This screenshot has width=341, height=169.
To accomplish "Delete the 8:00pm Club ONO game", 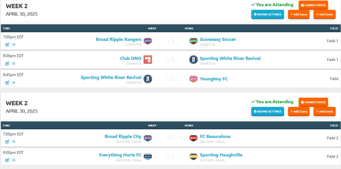I will 14,63.
